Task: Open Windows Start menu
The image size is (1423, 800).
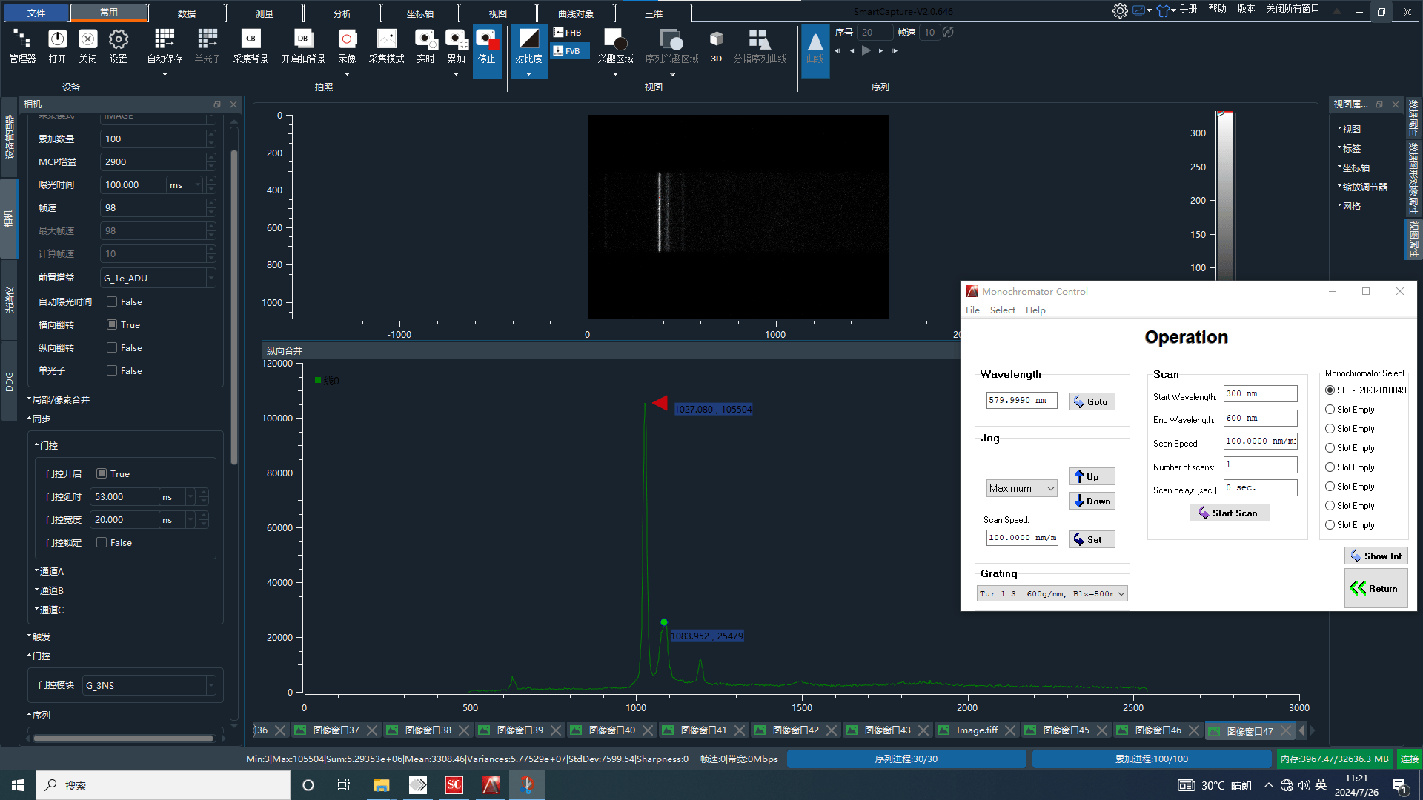Action: pyautogui.click(x=18, y=785)
